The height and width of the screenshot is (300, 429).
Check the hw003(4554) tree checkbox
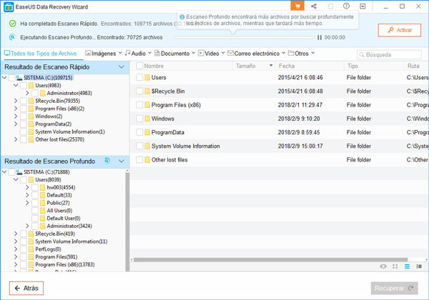tap(35, 187)
